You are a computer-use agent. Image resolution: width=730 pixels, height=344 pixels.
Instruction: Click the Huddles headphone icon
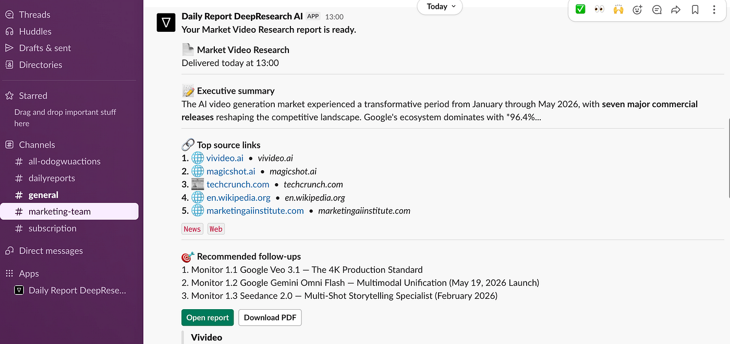coord(9,31)
